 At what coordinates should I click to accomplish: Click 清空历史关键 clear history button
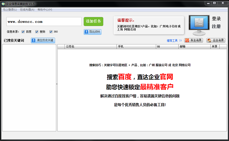point(43,40)
